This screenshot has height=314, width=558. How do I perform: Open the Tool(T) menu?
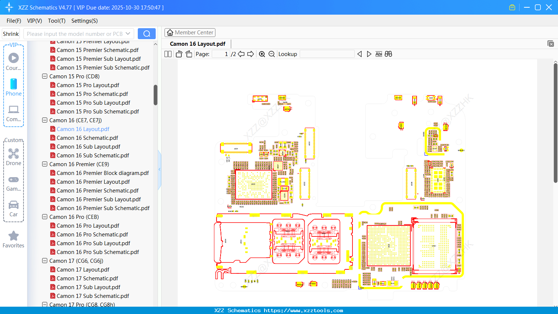pos(57,21)
